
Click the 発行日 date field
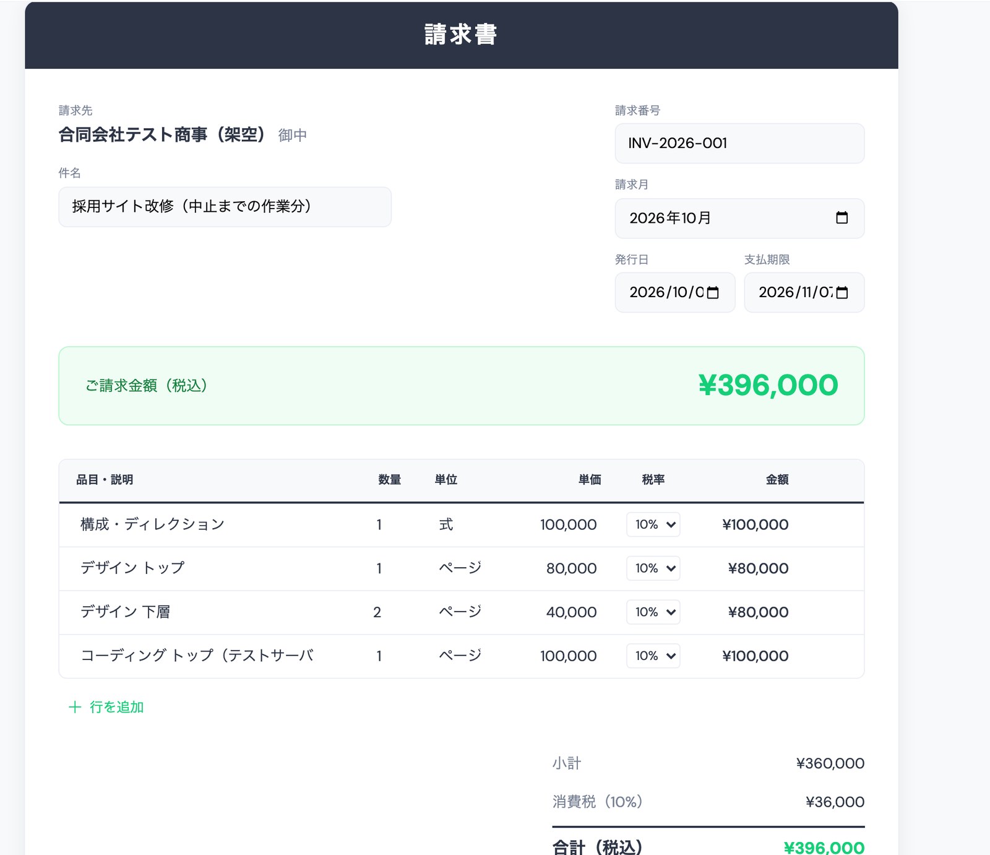[674, 292]
